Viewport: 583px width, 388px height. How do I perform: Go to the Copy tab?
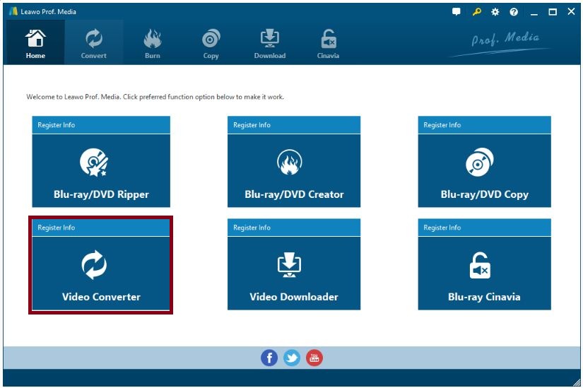pos(211,43)
